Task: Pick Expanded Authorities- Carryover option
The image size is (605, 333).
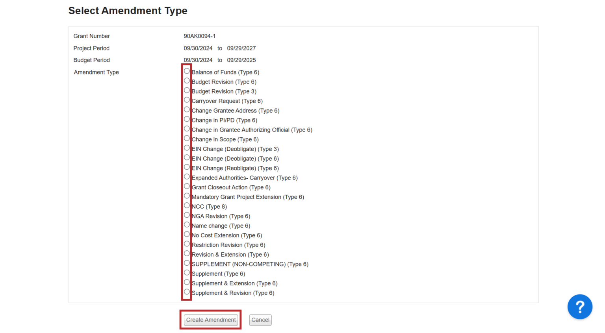Action: pos(187,177)
